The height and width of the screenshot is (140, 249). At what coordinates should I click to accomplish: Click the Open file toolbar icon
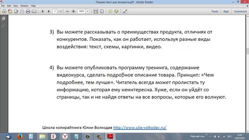[x=4, y=11]
